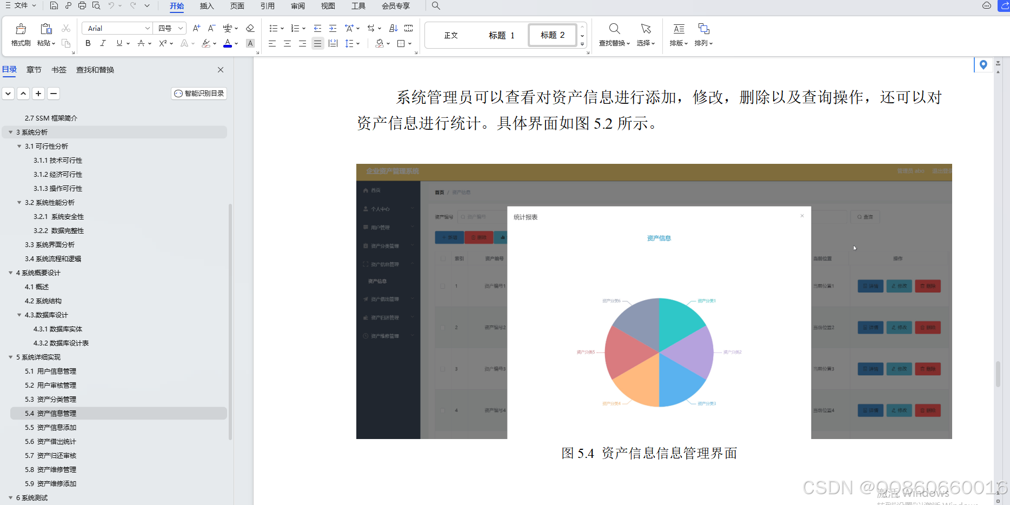Open the 页面 ribbon tab

[x=237, y=6]
